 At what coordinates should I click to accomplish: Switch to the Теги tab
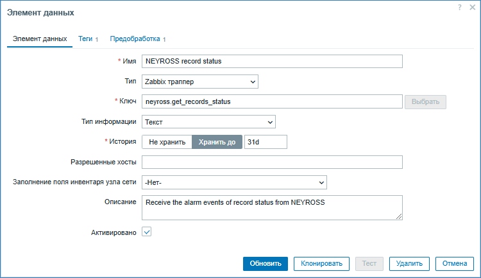pos(85,39)
